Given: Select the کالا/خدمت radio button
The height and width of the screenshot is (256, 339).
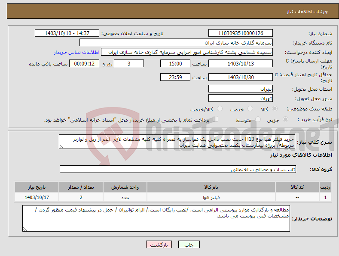Looking at the screenshot, I should tap(220, 109).
